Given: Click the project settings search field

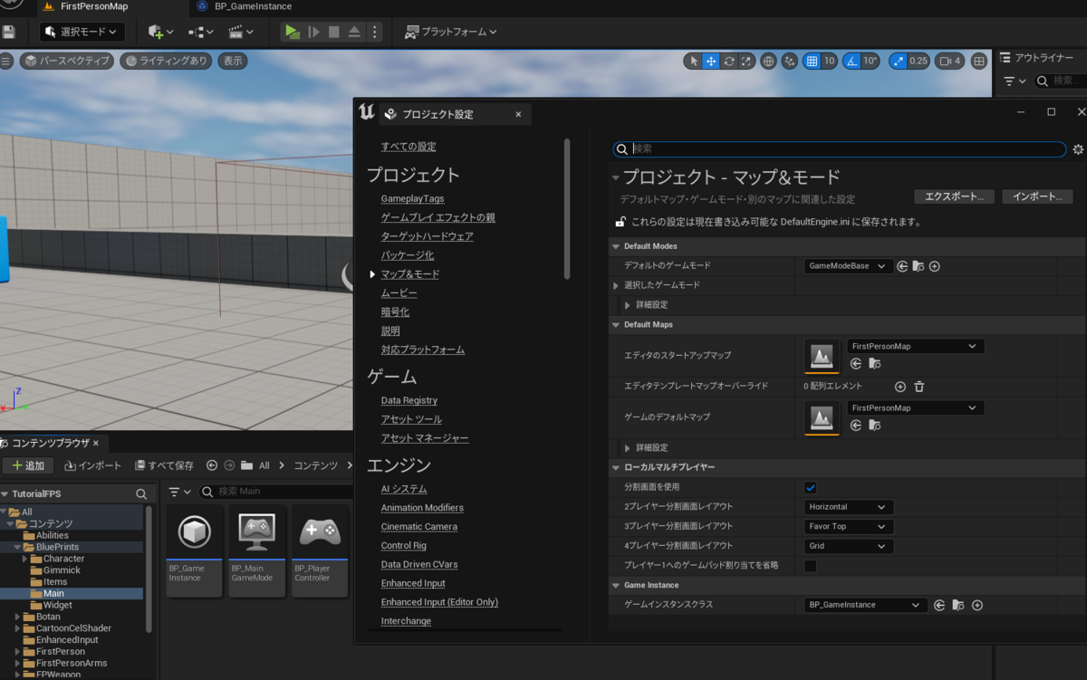Looking at the screenshot, I should 840,148.
